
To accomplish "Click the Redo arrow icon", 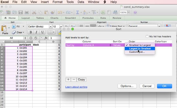I will 68,12.
